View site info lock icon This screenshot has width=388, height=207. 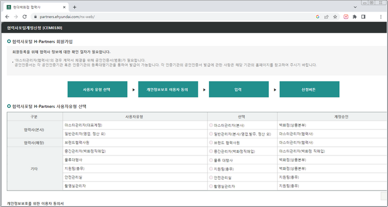[x=35, y=17]
